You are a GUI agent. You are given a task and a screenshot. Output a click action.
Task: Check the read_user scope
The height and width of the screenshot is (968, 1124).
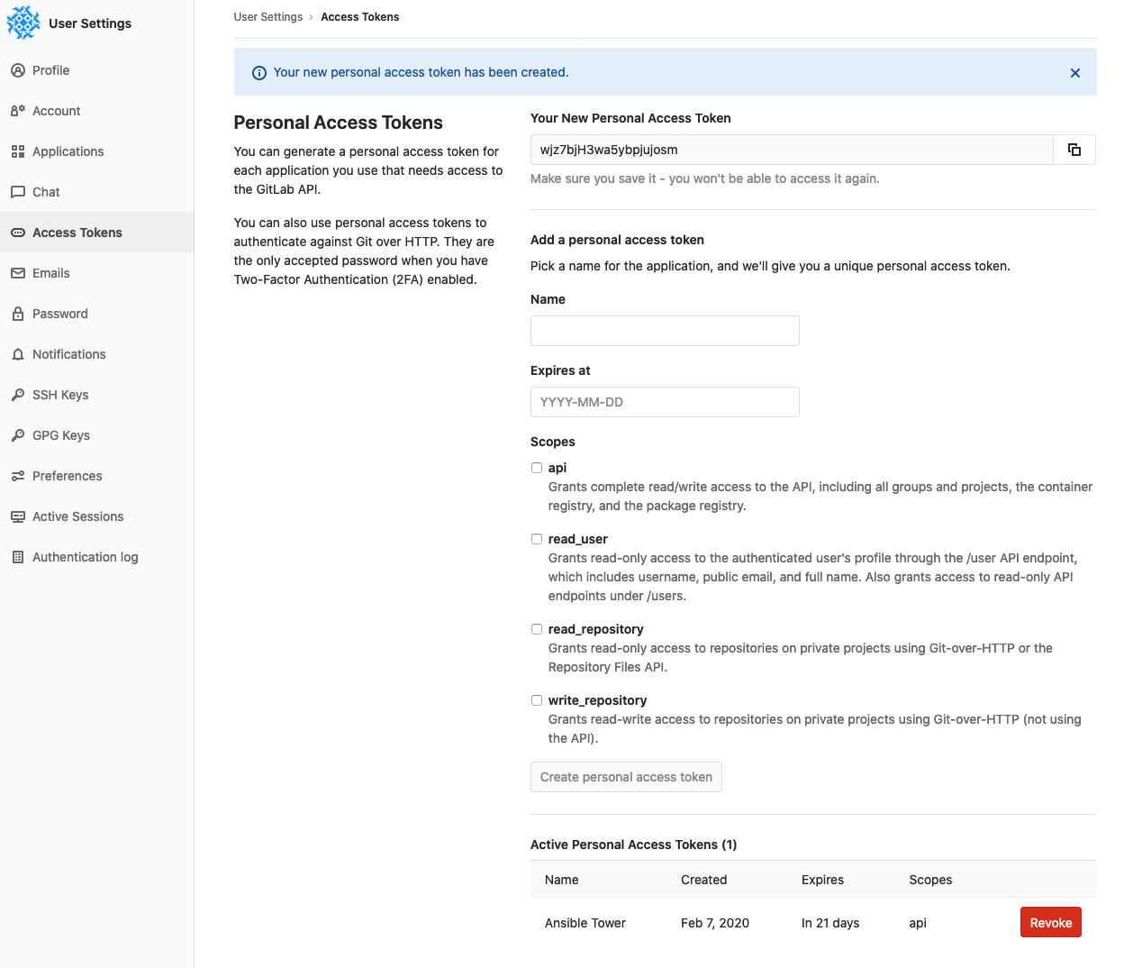pyautogui.click(x=537, y=539)
